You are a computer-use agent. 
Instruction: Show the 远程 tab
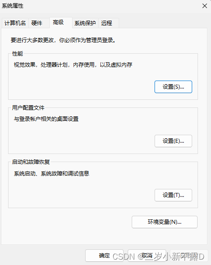coord(108,23)
